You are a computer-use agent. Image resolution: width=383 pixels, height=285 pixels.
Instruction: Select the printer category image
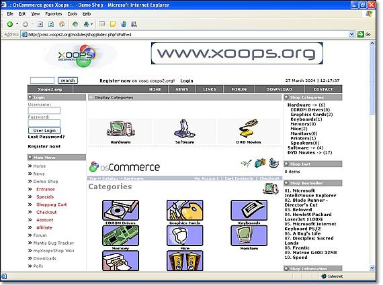point(121,261)
